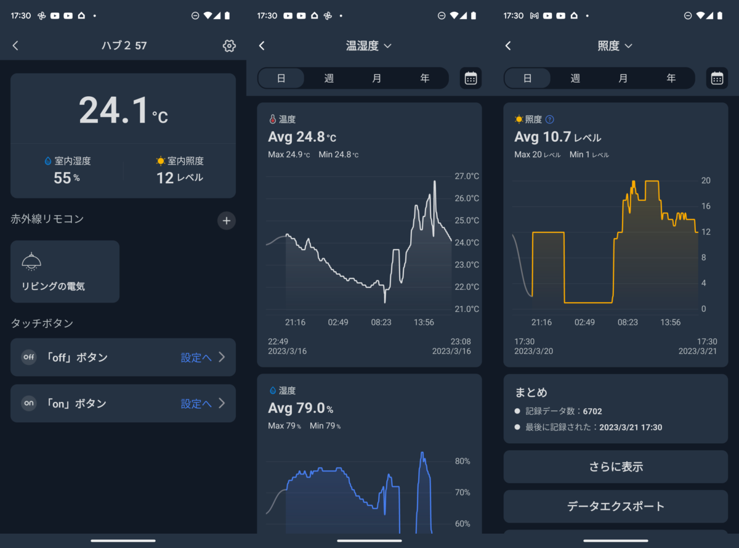The width and height of the screenshot is (739, 548).
Task: Go back from the ハブ2 57 screen
Action: coord(16,46)
